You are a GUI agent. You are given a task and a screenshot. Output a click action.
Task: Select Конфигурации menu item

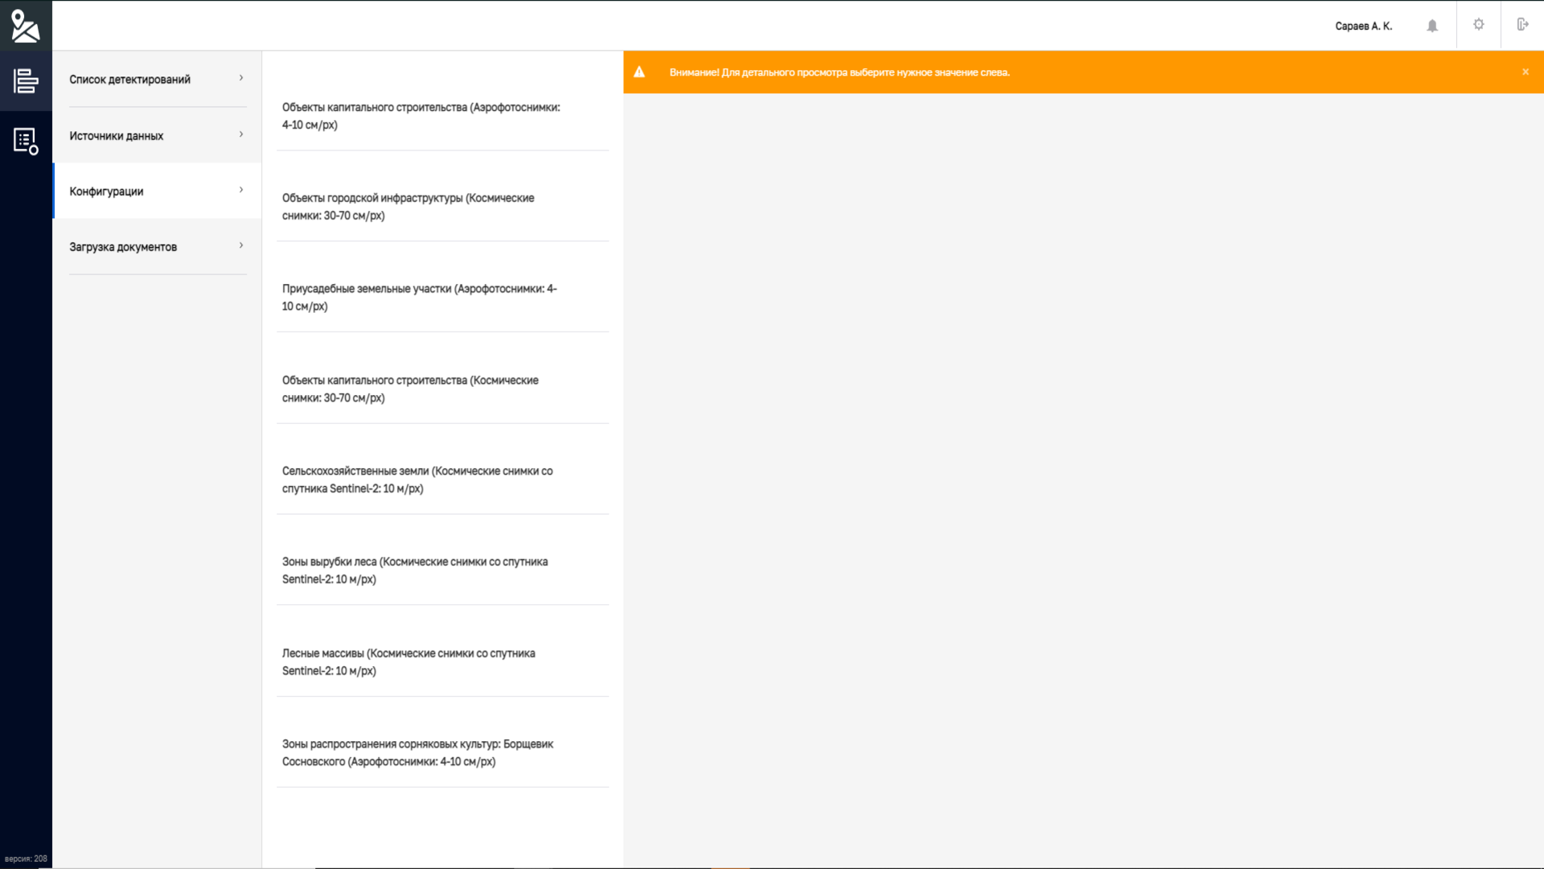click(158, 191)
